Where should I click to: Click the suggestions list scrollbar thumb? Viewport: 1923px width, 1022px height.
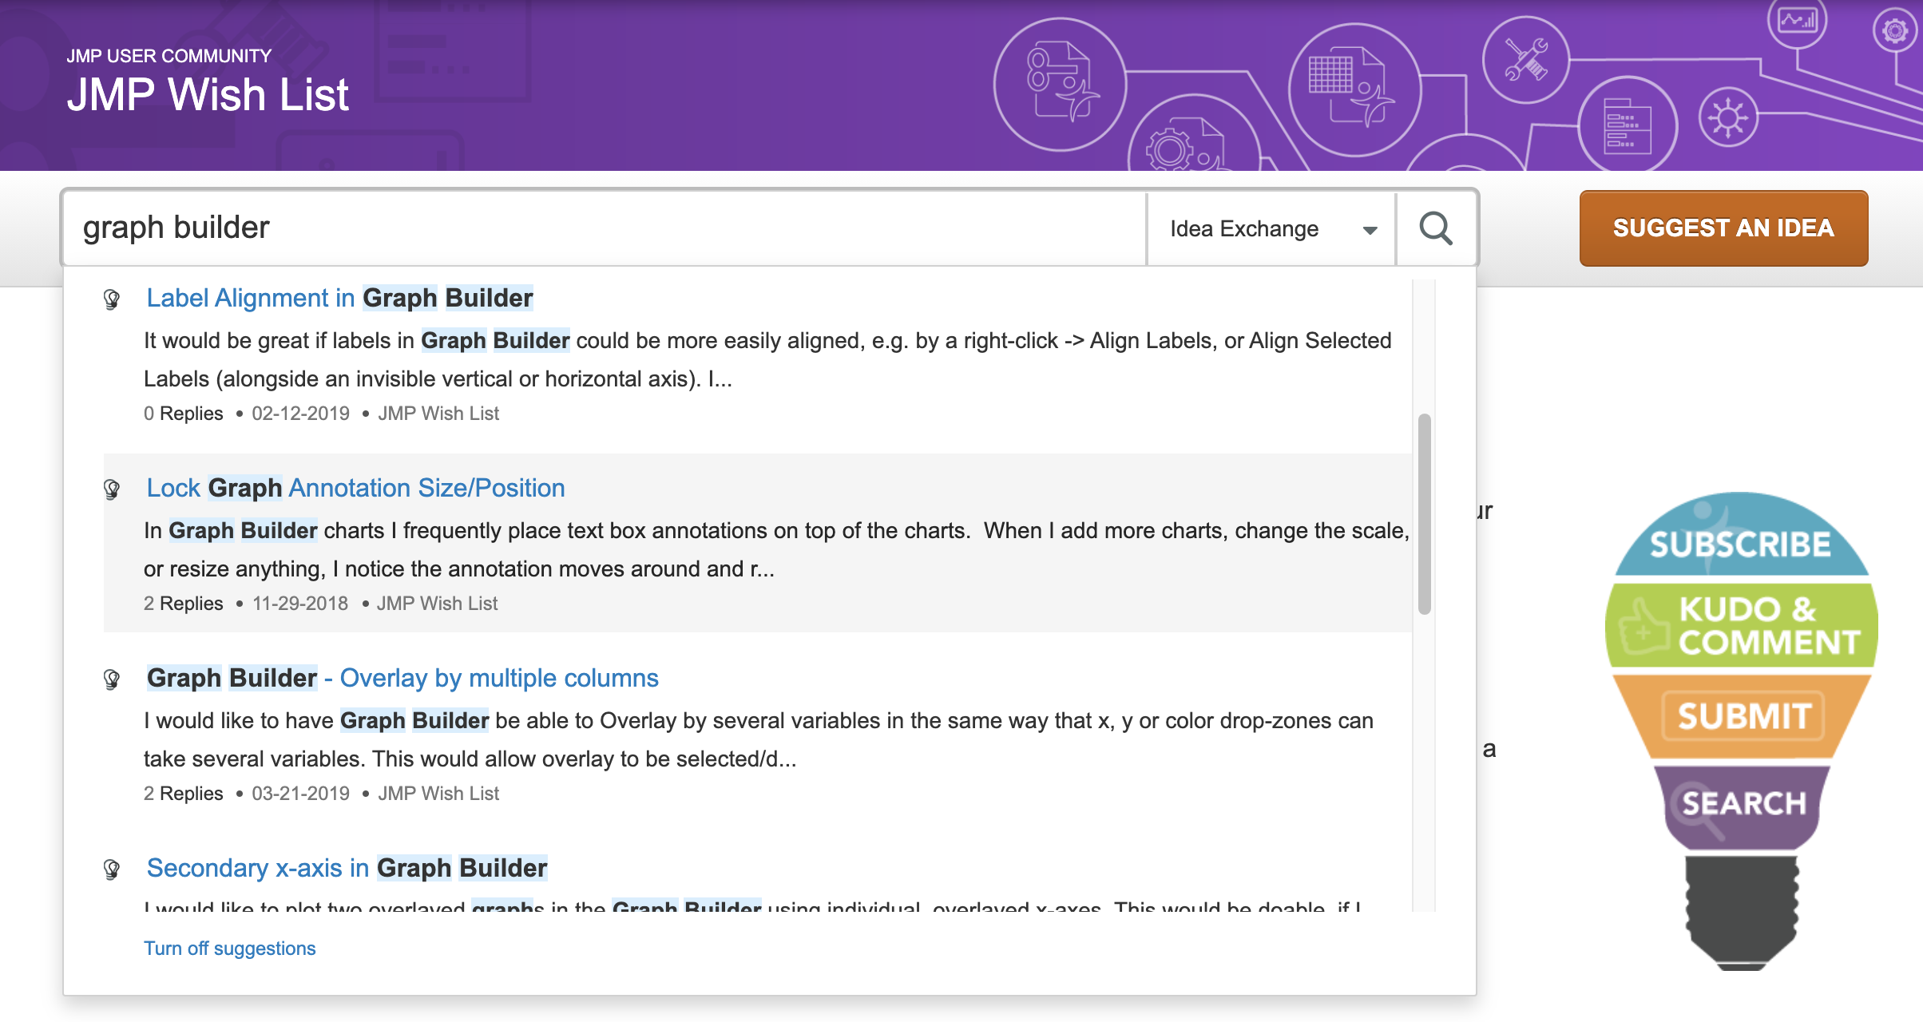[x=1424, y=514]
